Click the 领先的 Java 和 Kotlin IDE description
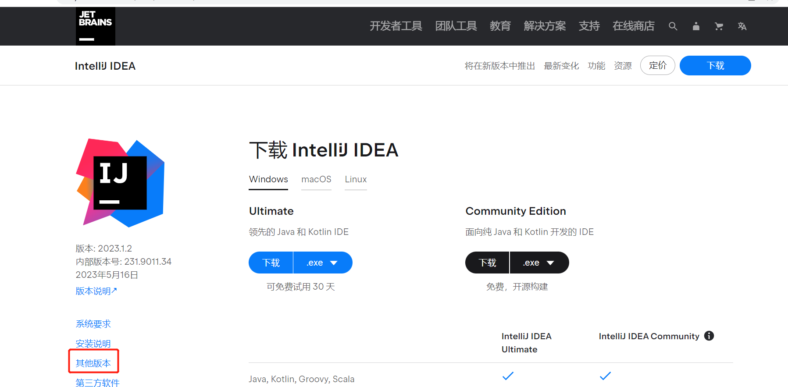The height and width of the screenshot is (387, 788). pyautogui.click(x=299, y=232)
